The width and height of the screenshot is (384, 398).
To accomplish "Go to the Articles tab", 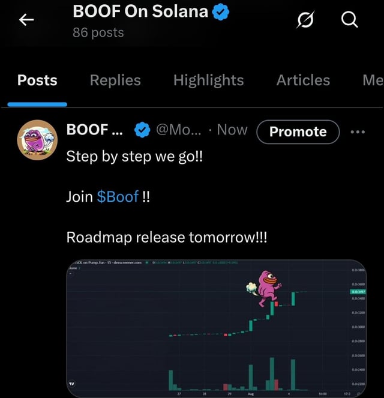I will pyautogui.click(x=303, y=80).
